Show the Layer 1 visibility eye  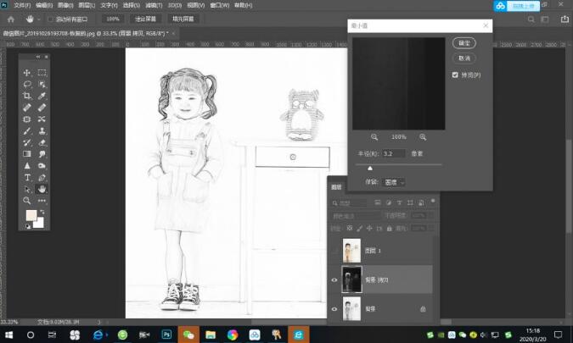(x=334, y=251)
